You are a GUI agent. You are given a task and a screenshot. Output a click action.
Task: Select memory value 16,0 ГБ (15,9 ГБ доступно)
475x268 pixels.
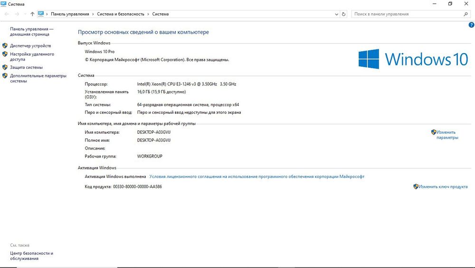point(161,92)
